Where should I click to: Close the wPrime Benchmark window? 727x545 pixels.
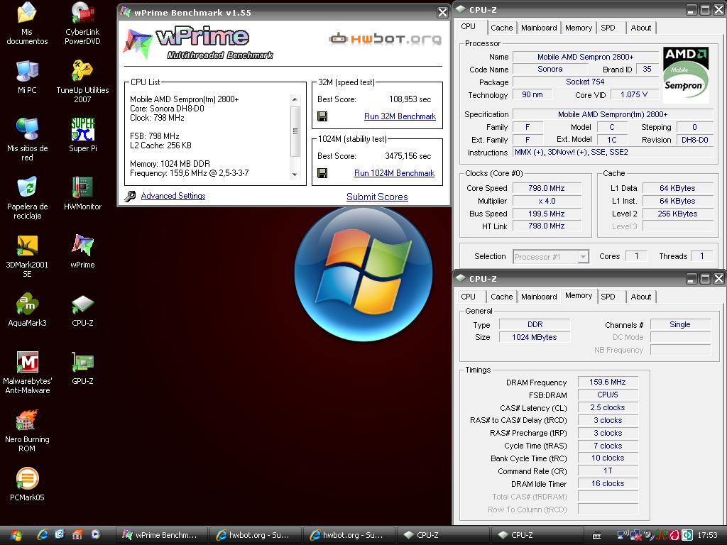coord(442,13)
